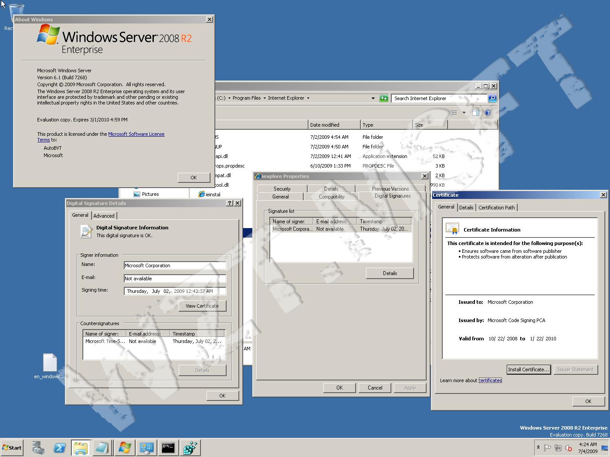Open the Notepad taskbar icon
The height and width of the screenshot is (457, 610).
pos(102,447)
